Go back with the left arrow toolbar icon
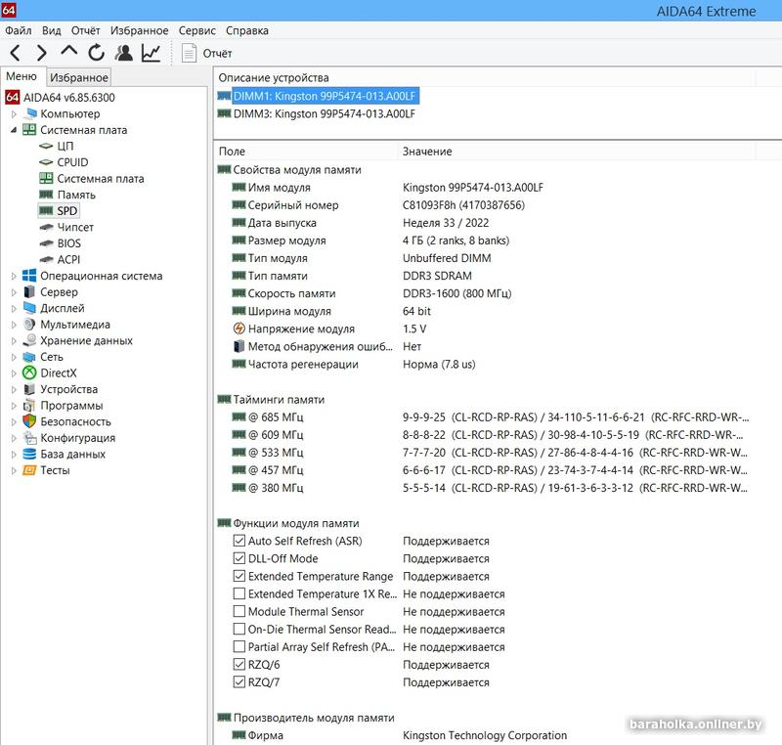The width and height of the screenshot is (782, 745). (x=16, y=53)
